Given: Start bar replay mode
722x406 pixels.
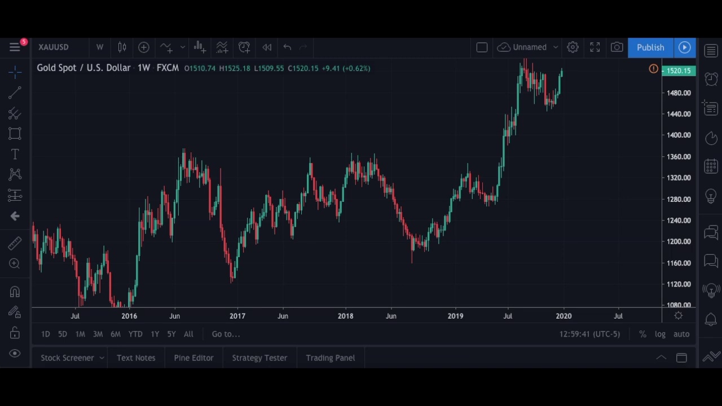Looking at the screenshot, I should (267, 47).
